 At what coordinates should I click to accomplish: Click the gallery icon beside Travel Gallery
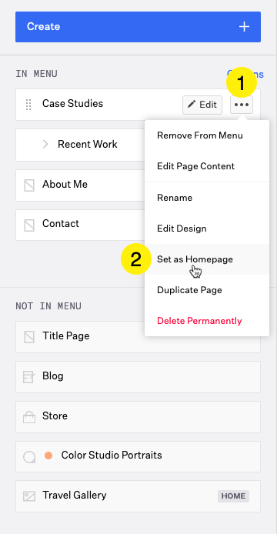pos(29,496)
